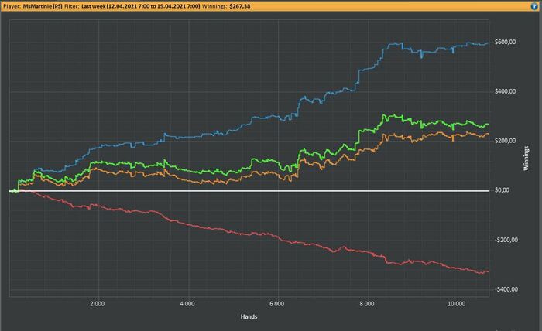Click the $267,38 winnings total in header
The width and height of the screenshot is (542, 331).
click(x=239, y=6)
